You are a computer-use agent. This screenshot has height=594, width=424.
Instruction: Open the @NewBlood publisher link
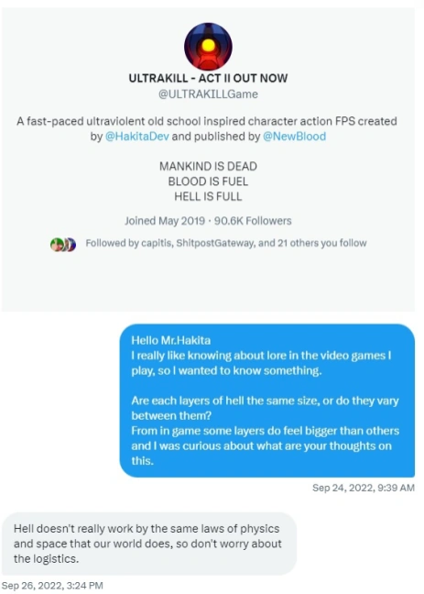point(294,137)
